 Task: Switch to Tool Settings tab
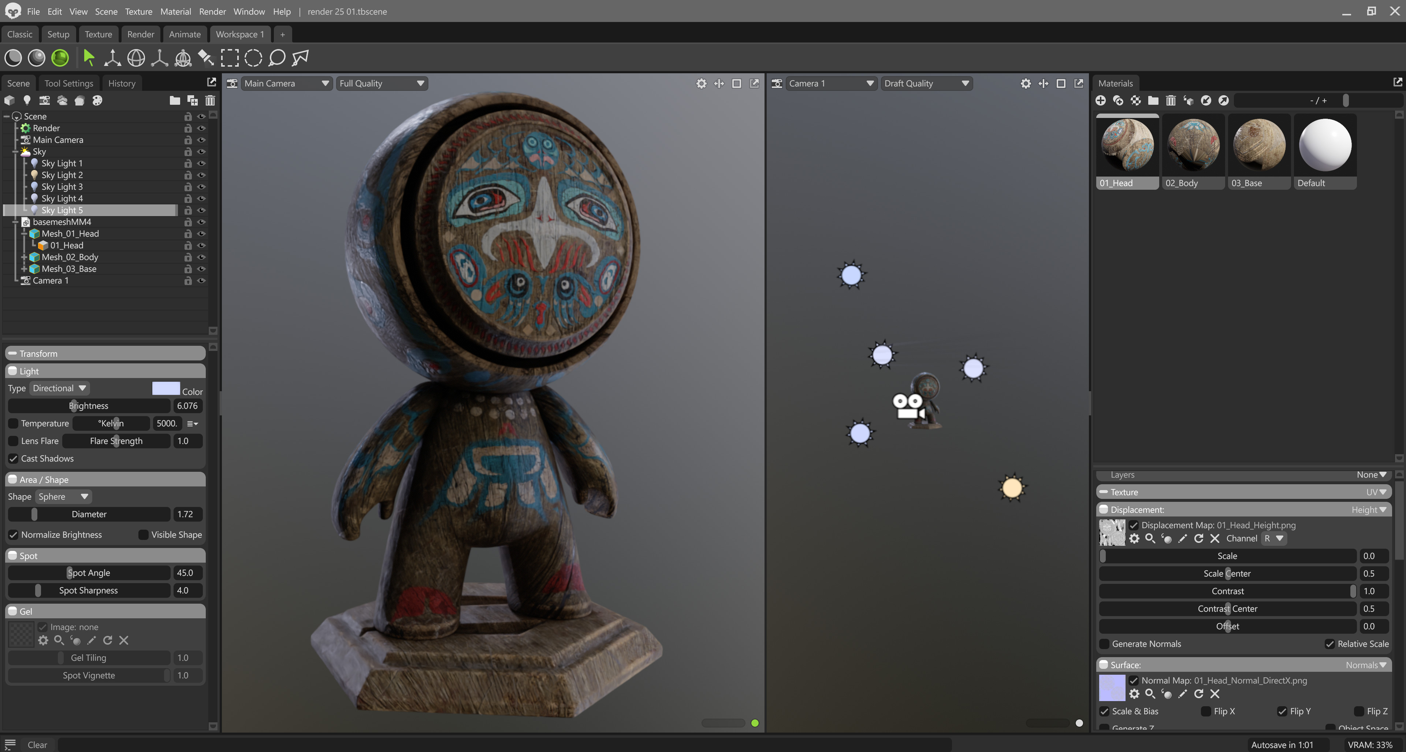[x=69, y=84]
